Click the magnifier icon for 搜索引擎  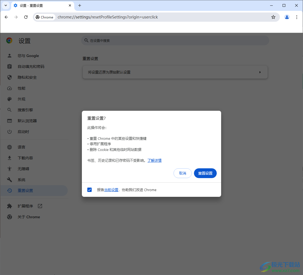tap(10, 110)
